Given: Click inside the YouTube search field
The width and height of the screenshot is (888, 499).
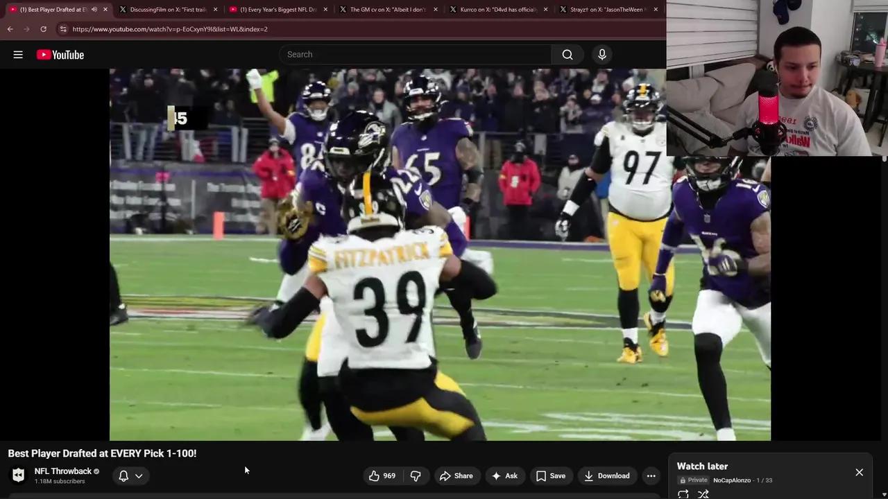Looking at the screenshot, I should click(416, 54).
